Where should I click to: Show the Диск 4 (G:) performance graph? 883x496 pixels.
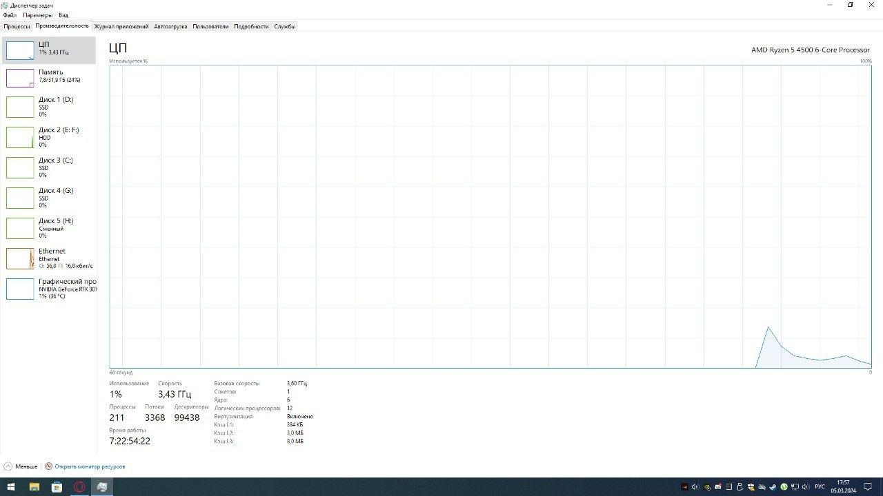coord(49,198)
